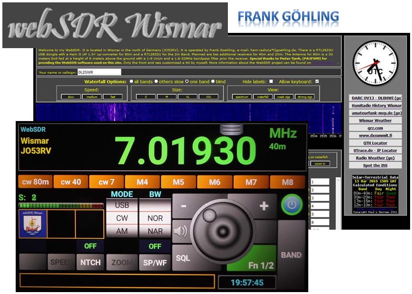Set waterfall size to XL
The height and width of the screenshot is (294, 412).
pos(187,97)
